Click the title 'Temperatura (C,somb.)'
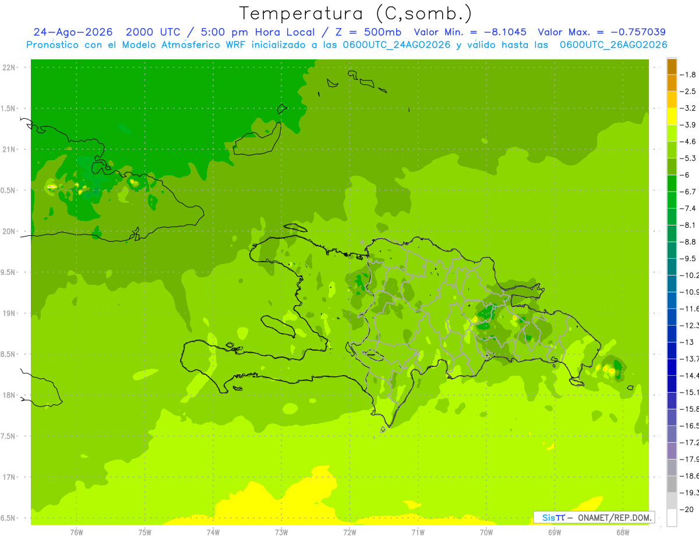This screenshot has height=540, width=699. tap(355, 13)
